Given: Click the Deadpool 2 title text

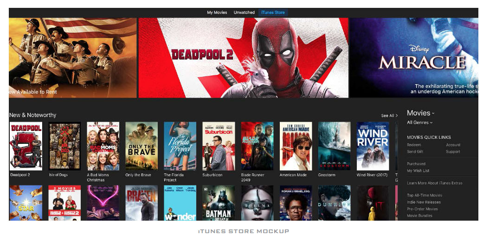Looking at the screenshot, I should (x=20, y=175).
